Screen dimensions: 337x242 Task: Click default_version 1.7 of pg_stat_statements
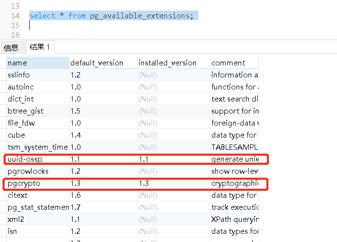coord(103,207)
